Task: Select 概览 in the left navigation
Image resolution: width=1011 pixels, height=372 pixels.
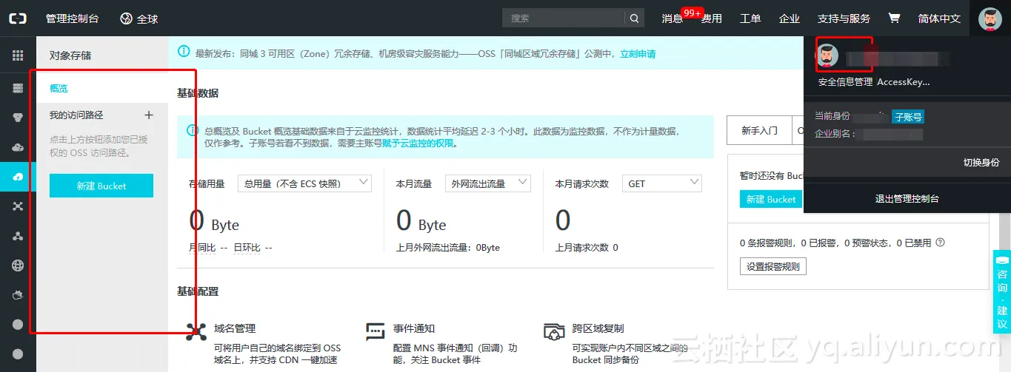Action: click(59, 89)
